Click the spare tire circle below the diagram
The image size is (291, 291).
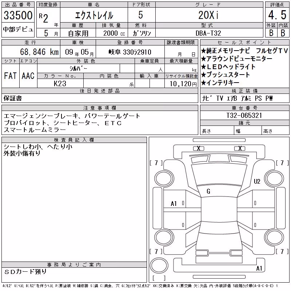(x=159, y=265)
